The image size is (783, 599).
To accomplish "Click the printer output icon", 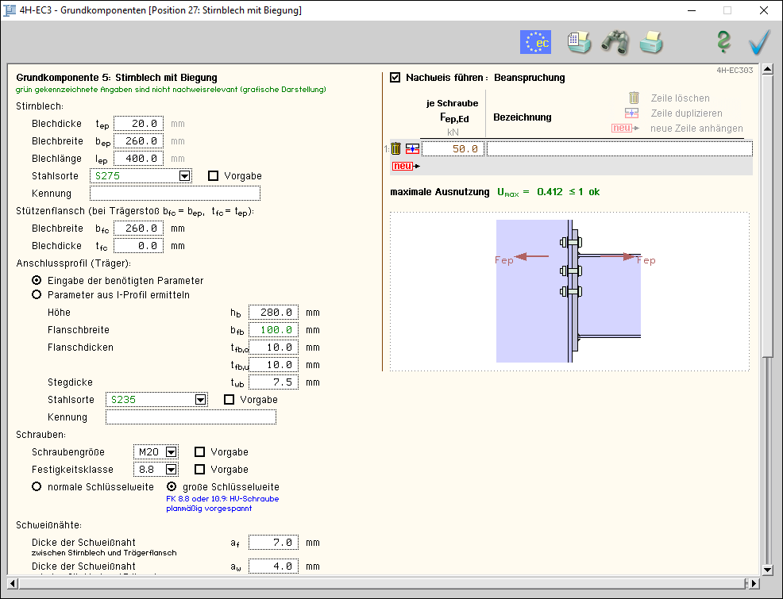I will 651,42.
